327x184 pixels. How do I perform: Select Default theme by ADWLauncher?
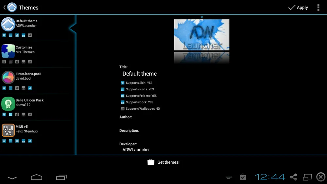pyautogui.click(x=35, y=28)
